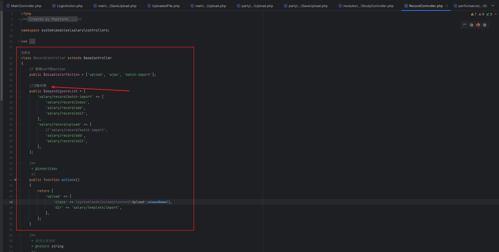
Task: Open the built-in PhpStorm preview icon
Action: click(x=465, y=25)
